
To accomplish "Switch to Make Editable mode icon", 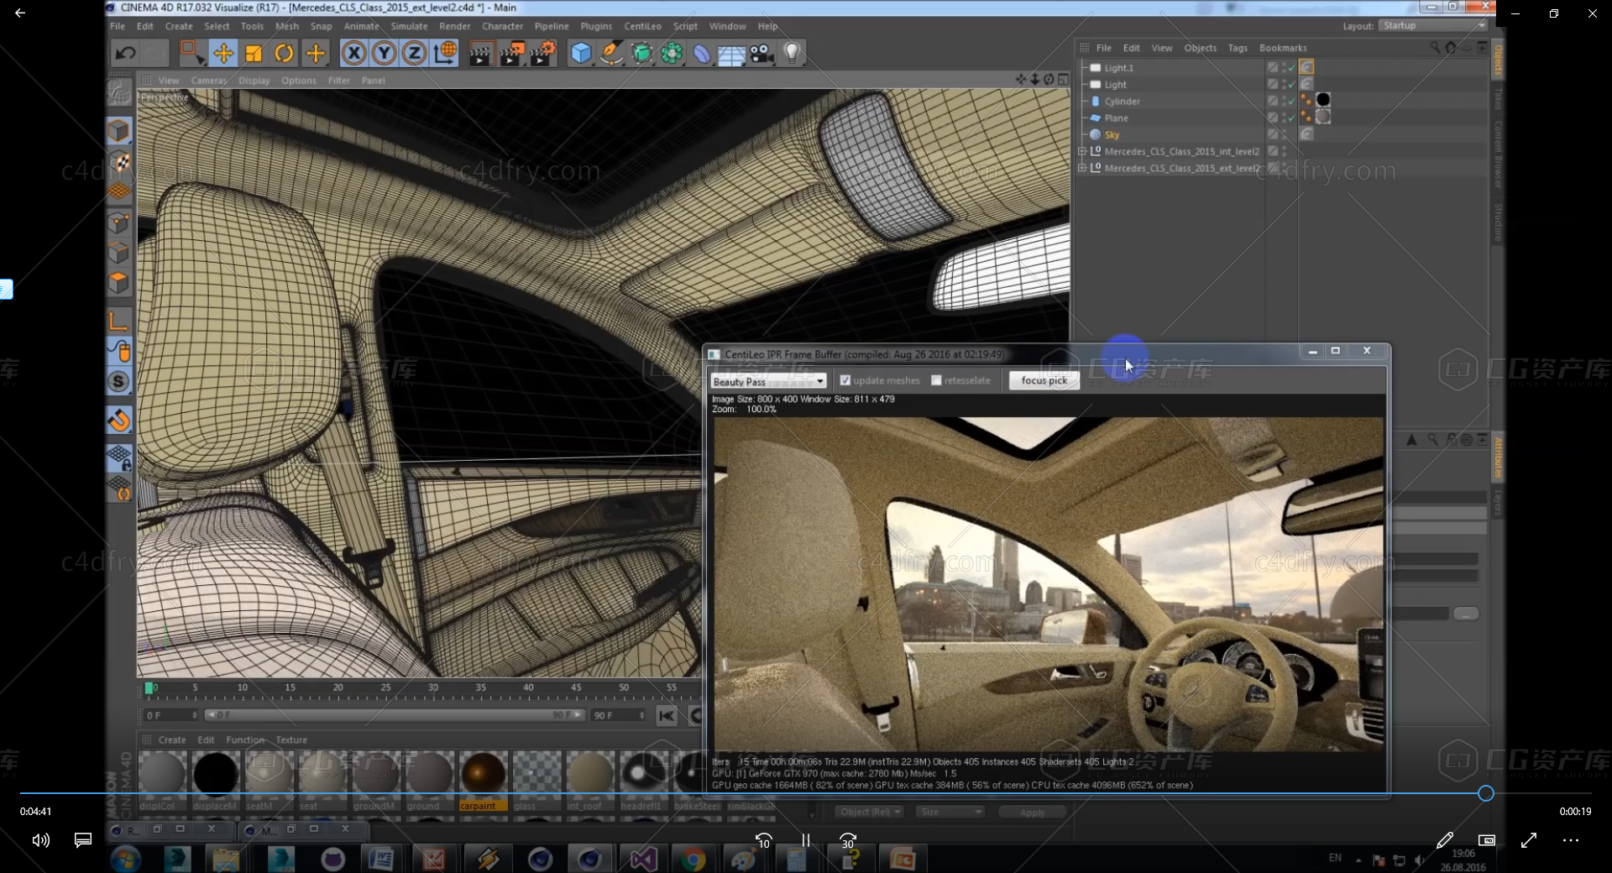I will tap(119, 91).
